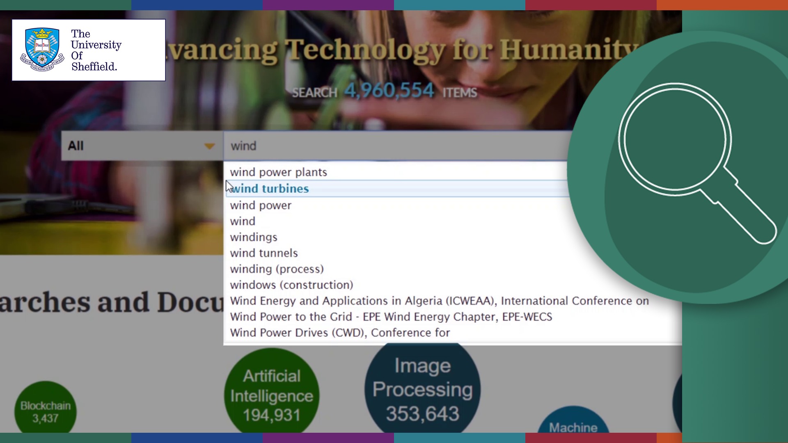The image size is (788, 443).
Task: Choose 'windows (construction)' suggestion
Action: tap(291, 285)
